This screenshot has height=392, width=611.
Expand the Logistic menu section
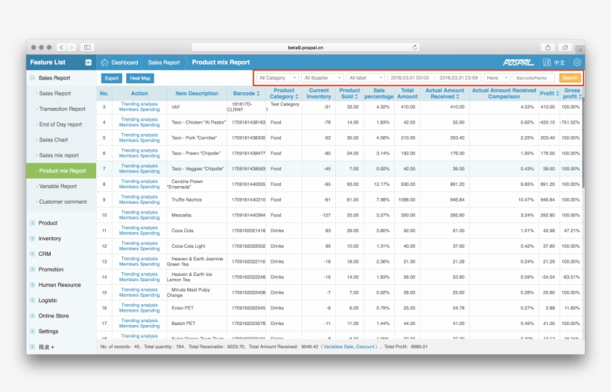pos(32,301)
